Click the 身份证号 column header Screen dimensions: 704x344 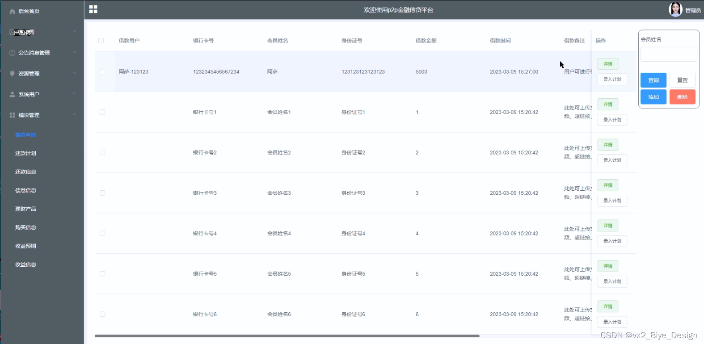(352, 41)
